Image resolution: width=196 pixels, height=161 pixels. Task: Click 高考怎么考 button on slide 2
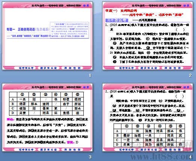[127, 68]
